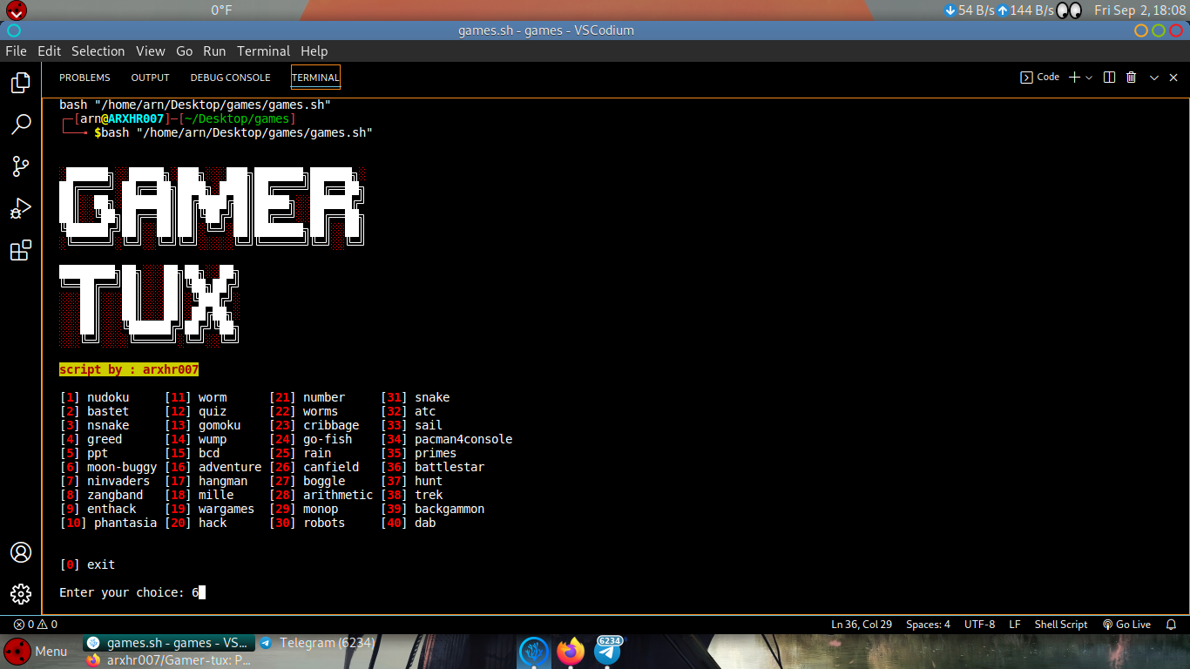Open the blue coral dock icon
This screenshot has width=1190, height=669.
(534, 651)
